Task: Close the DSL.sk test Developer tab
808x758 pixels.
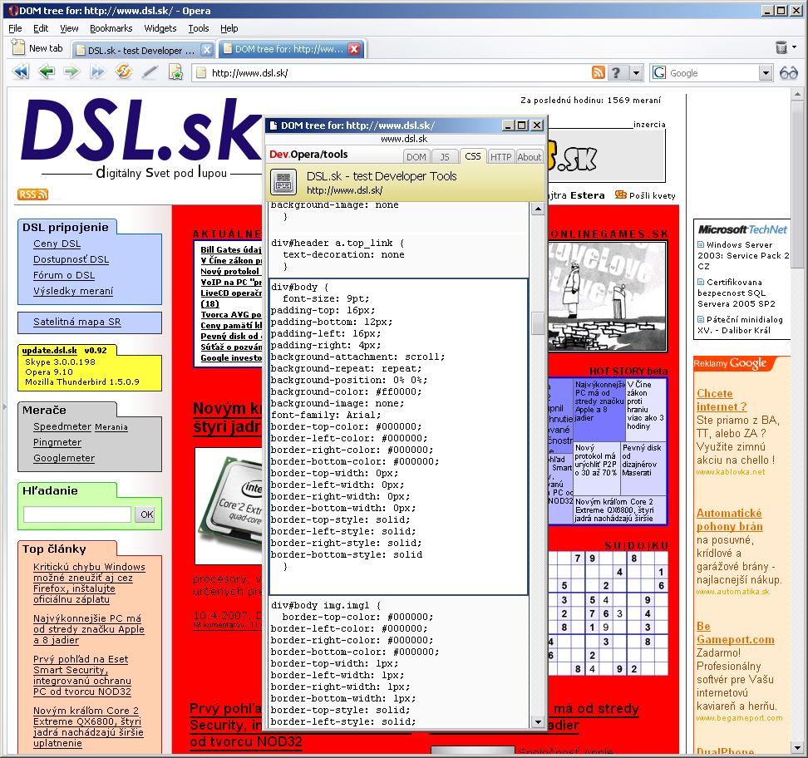Action: 207,50
